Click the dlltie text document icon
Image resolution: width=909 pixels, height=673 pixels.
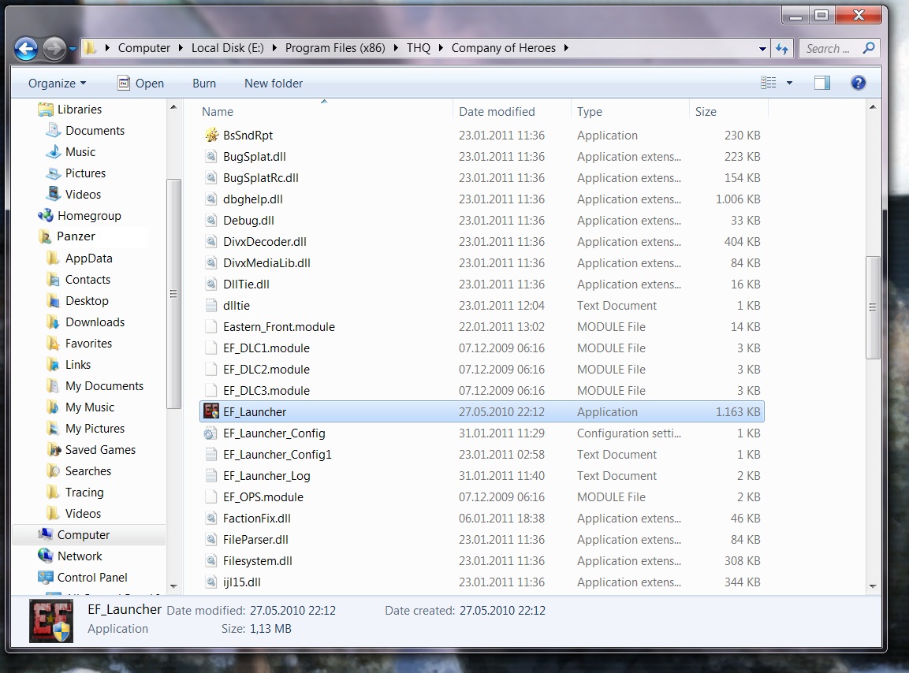[211, 306]
